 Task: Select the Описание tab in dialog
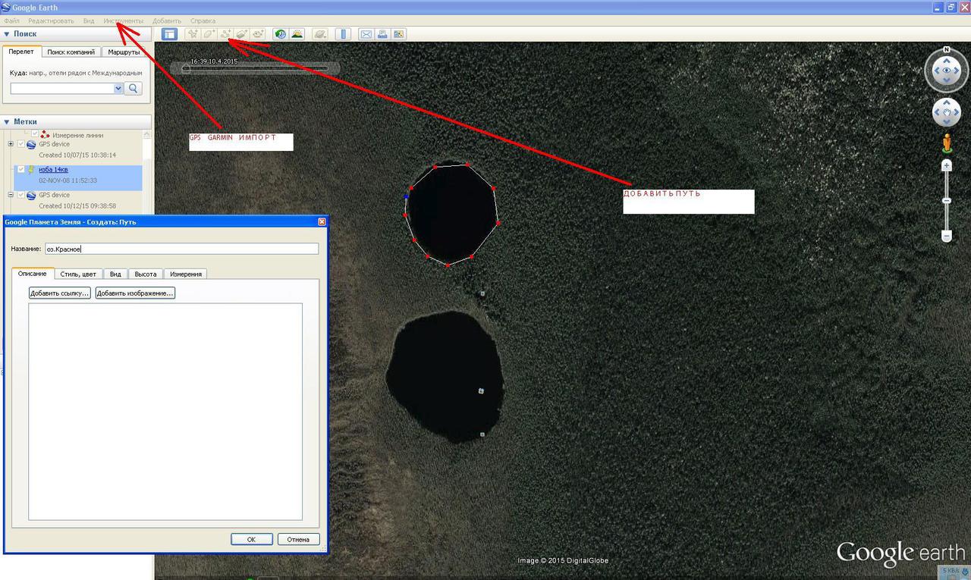[33, 274]
